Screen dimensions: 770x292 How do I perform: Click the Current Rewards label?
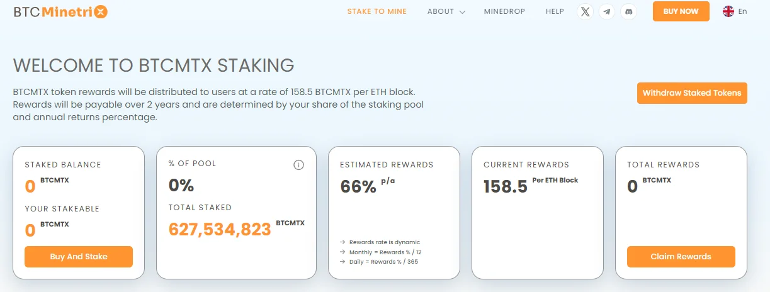pyautogui.click(x=526, y=165)
